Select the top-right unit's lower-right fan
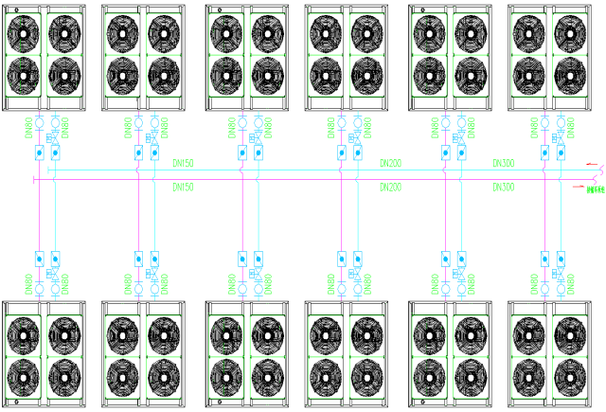This screenshot has width=606, height=412. click(x=570, y=76)
